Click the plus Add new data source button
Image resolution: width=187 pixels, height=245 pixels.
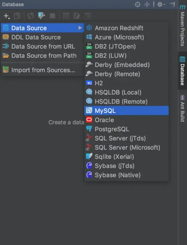click(7, 16)
